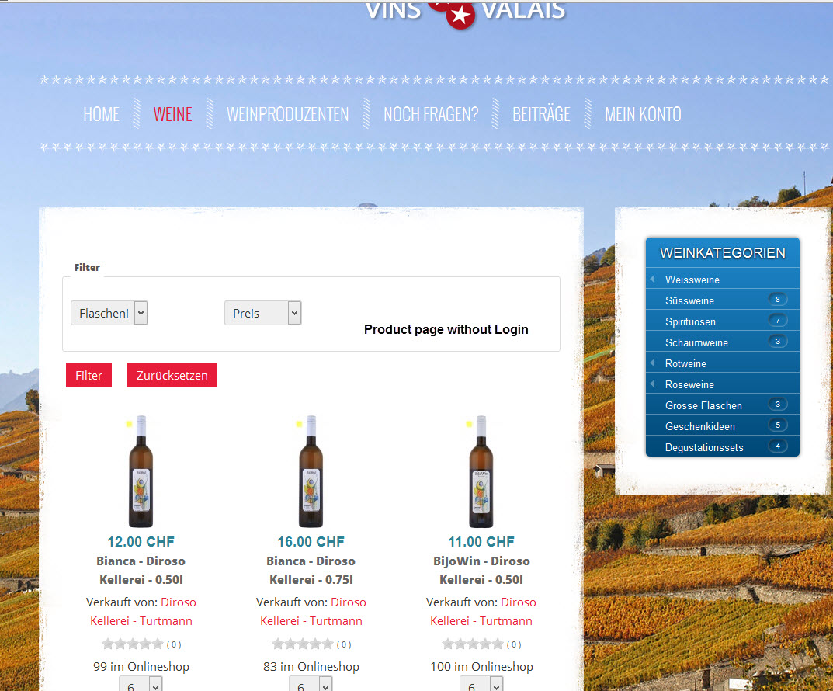833x691 pixels.
Task: Click the Geschenkideen count badge 5
Action: tap(778, 425)
